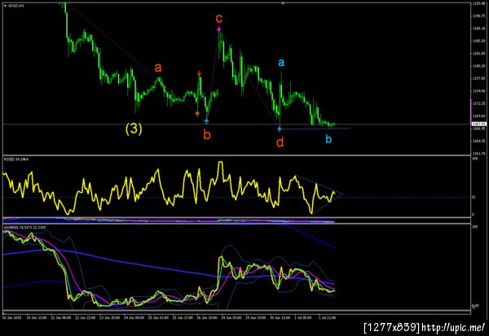489x336 pixels.
Task: Select the orange 'a' wave label
Action: pyautogui.click(x=158, y=68)
